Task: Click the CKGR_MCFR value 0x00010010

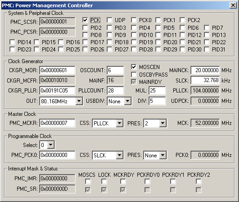Action: pos(57,80)
